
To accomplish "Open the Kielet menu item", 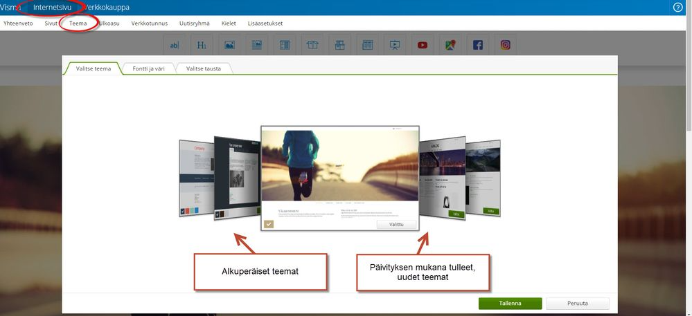I will click(x=229, y=24).
